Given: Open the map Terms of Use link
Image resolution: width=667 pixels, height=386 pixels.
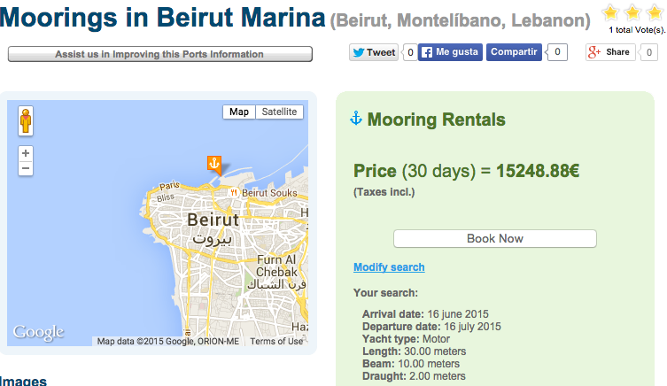Looking at the screenshot, I should point(275,342).
